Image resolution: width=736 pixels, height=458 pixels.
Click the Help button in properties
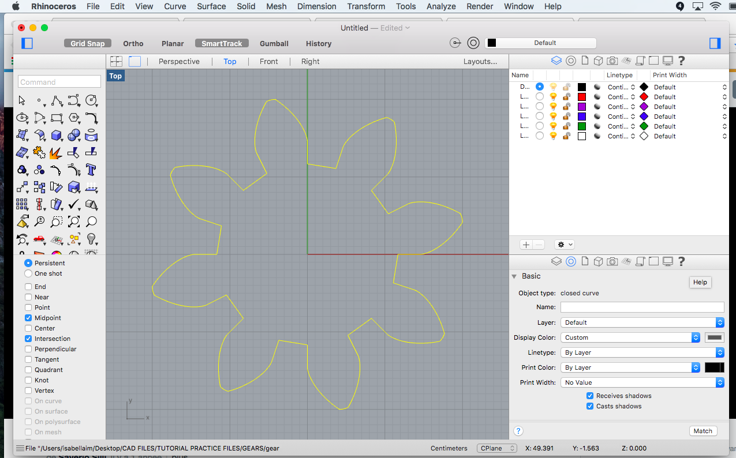click(700, 282)
